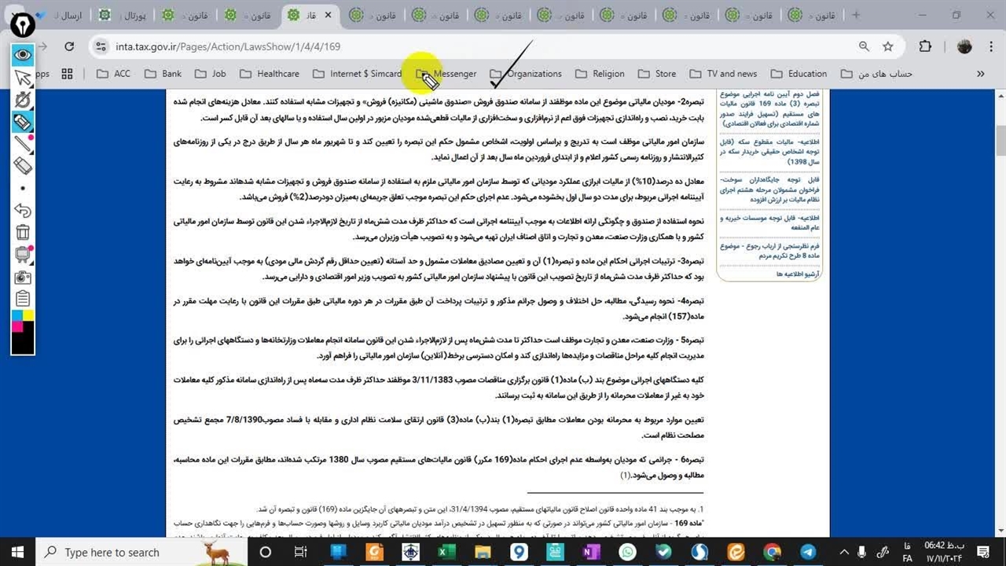
Task: Select the highlighter pen tool
Action: point(23,121)
